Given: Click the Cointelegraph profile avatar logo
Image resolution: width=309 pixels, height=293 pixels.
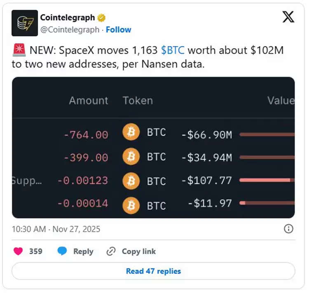Looking at the screenshot, I should [25, 23].
